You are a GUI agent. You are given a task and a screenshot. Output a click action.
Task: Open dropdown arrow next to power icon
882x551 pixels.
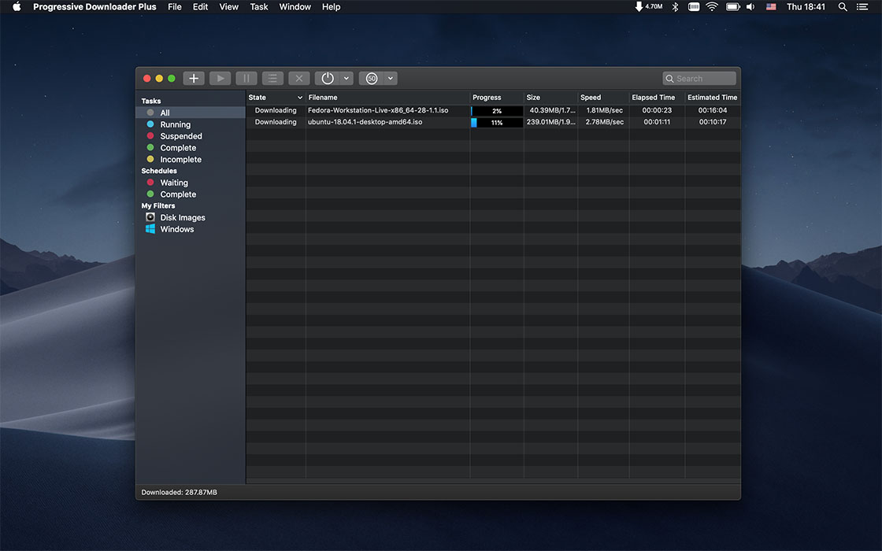[346, 79]
